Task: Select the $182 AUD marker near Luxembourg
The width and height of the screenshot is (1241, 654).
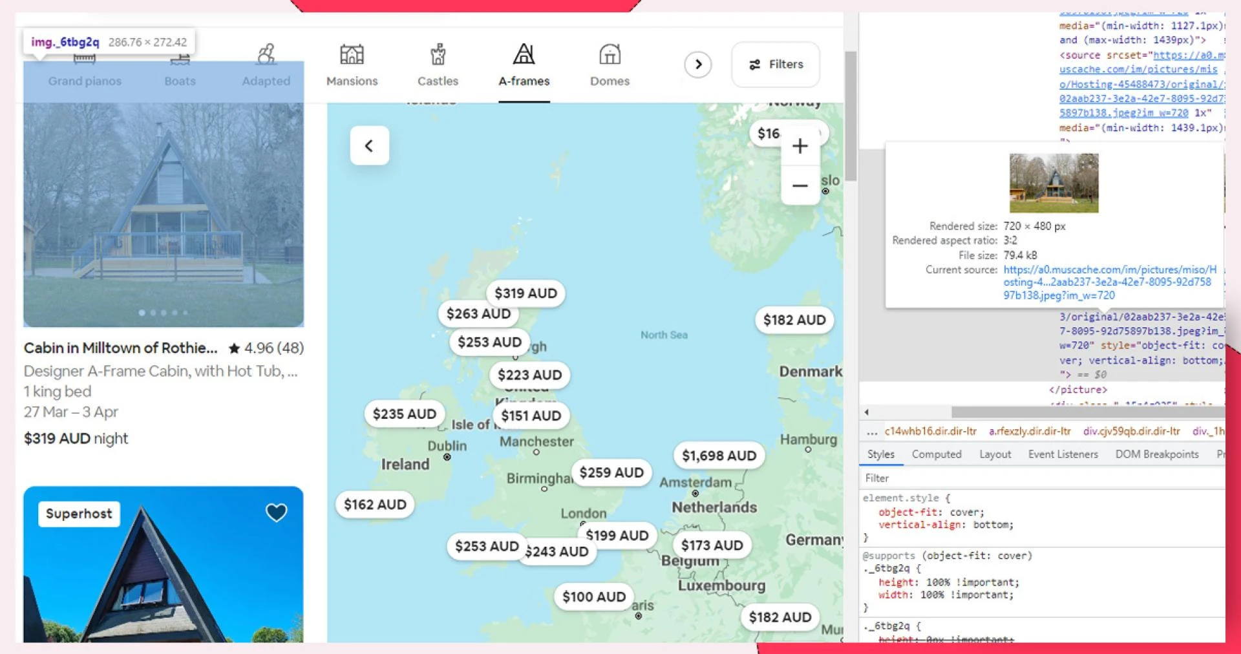Action: click(x=780, y=617)
